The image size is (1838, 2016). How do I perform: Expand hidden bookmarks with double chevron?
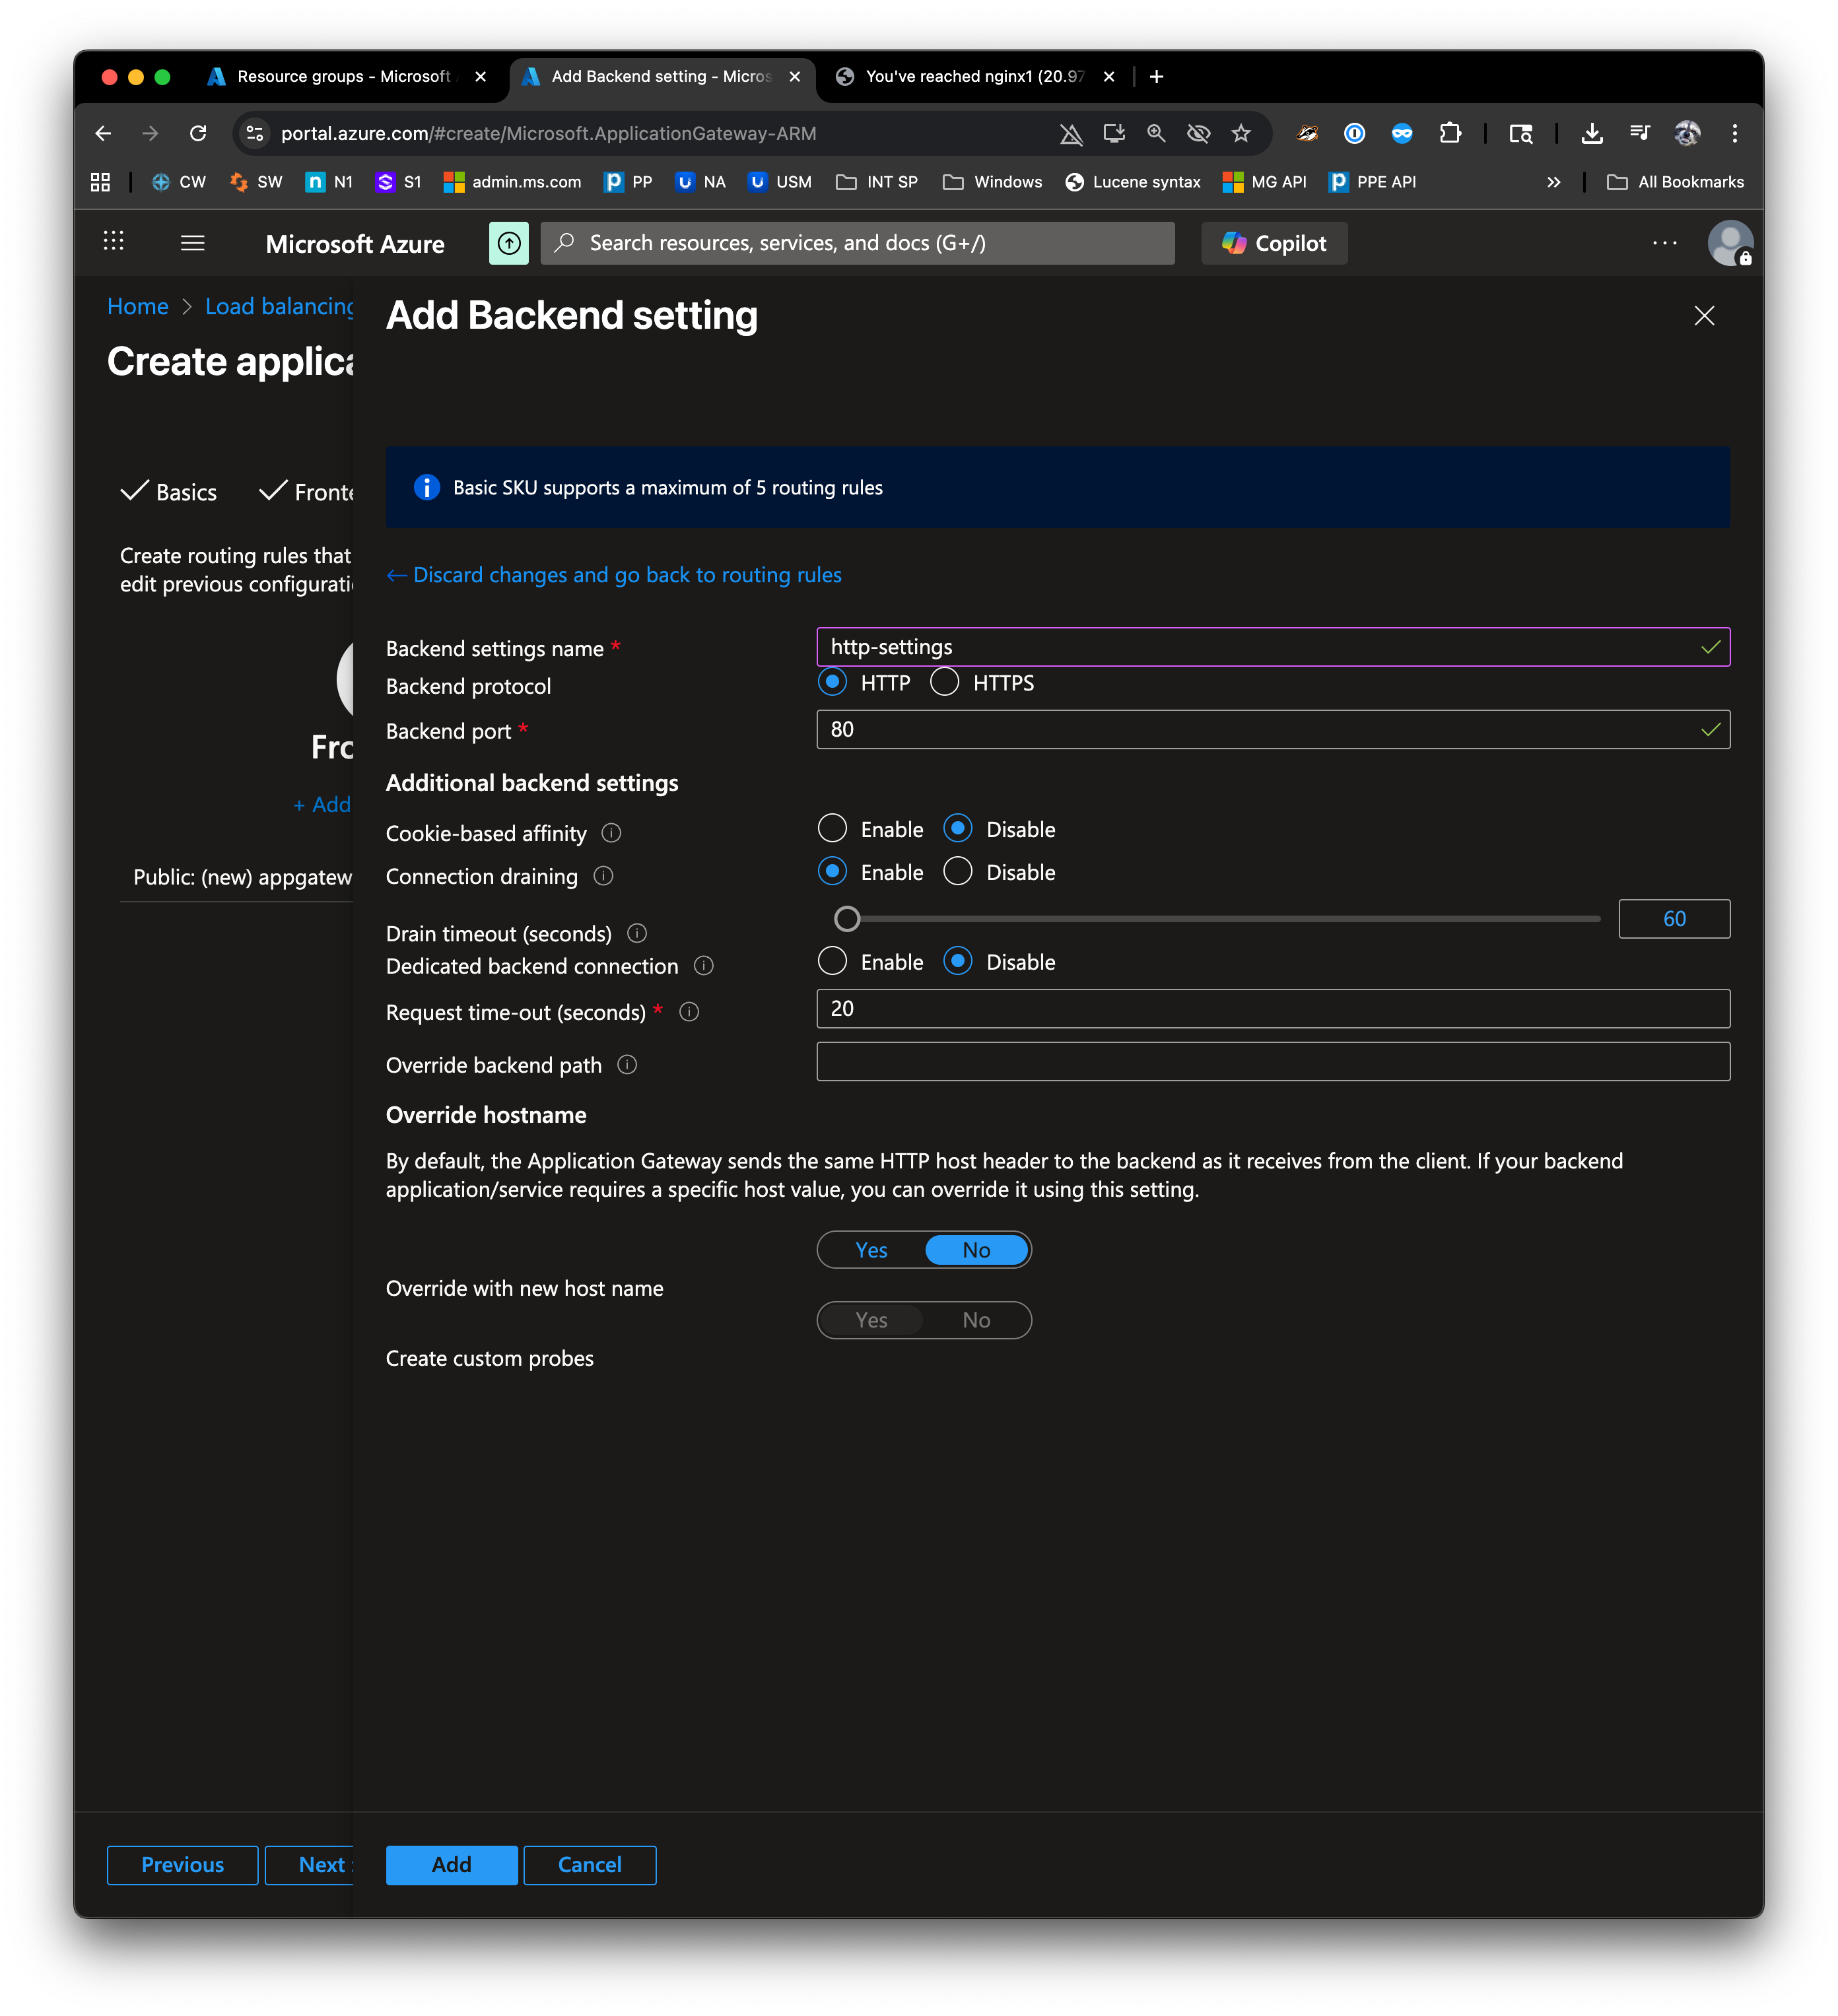click(x=1553, y=182)
